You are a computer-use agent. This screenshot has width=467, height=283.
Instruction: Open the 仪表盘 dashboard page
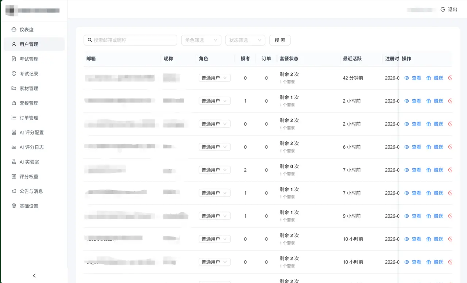coord(34,30)
